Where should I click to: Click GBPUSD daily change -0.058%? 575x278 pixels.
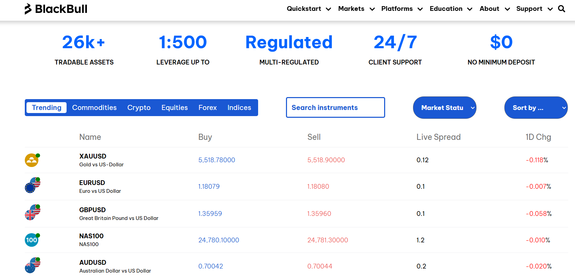(539, 214)
